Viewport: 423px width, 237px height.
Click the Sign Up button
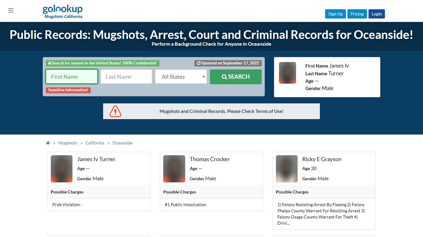pos(335,14)
